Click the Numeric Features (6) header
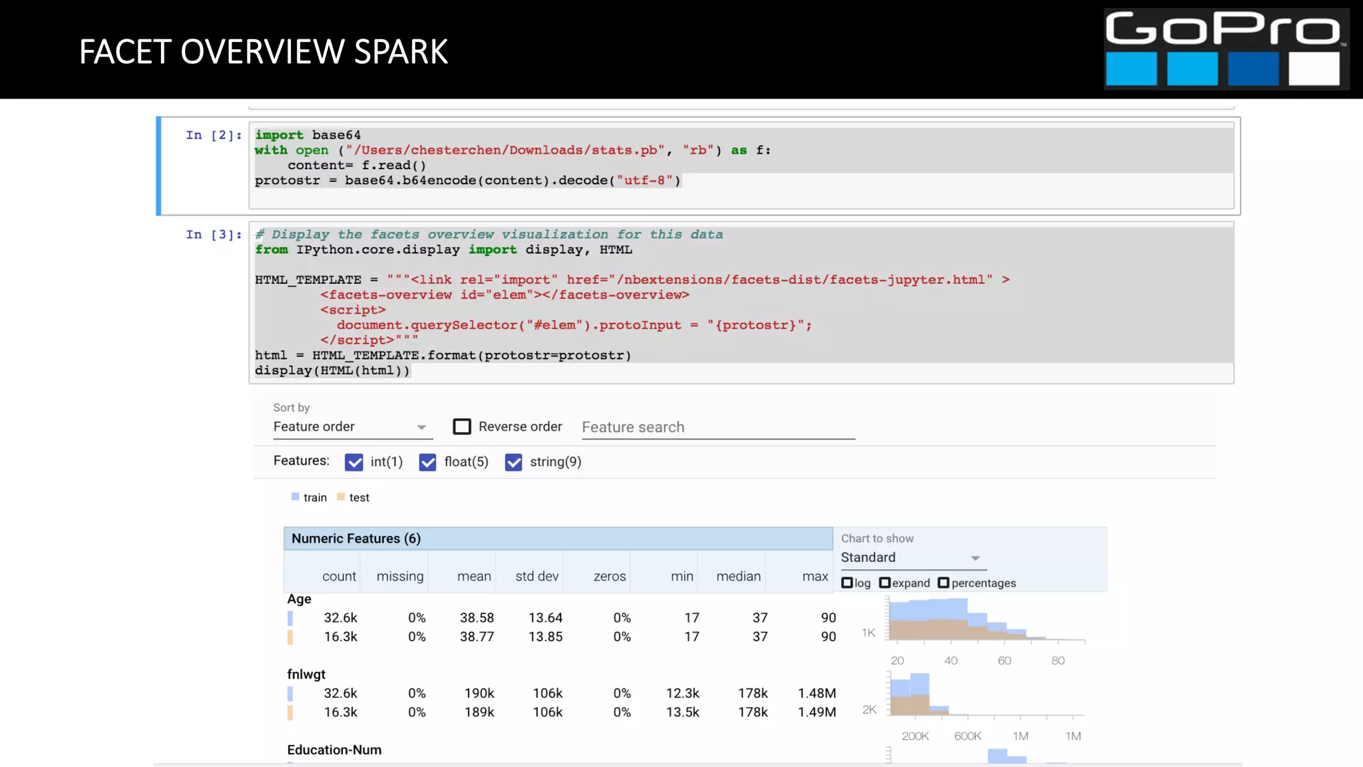 (558, 539)
